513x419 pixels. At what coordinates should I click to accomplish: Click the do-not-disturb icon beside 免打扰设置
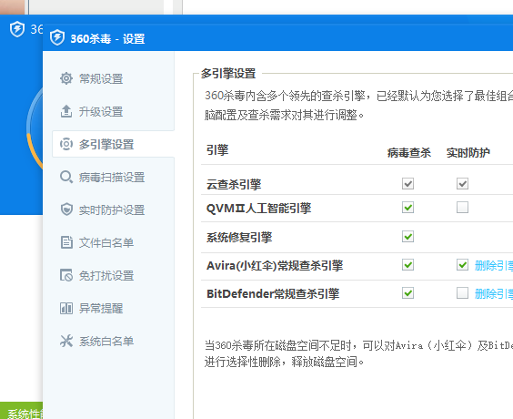pyautogui.click(x=66, y=275)
